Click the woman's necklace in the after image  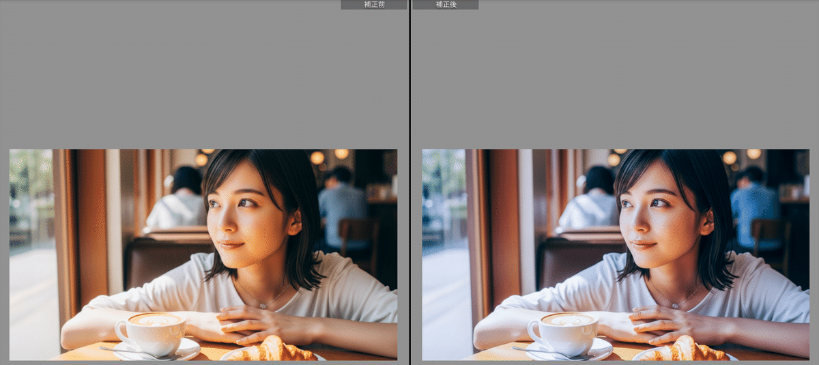(x=674, y=304)
